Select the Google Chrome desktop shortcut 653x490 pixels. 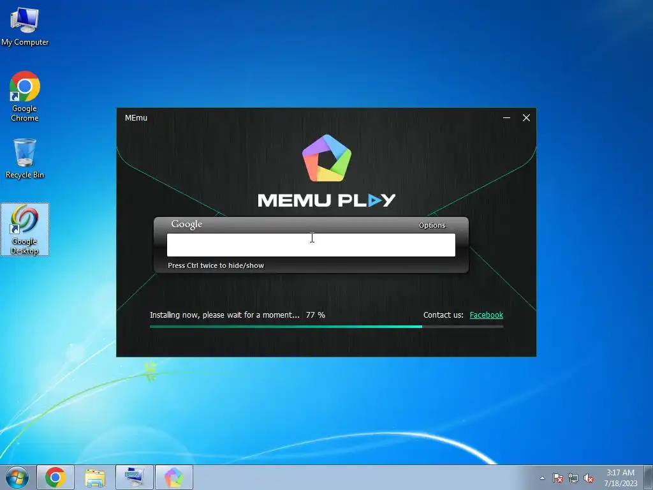point(25,96)
